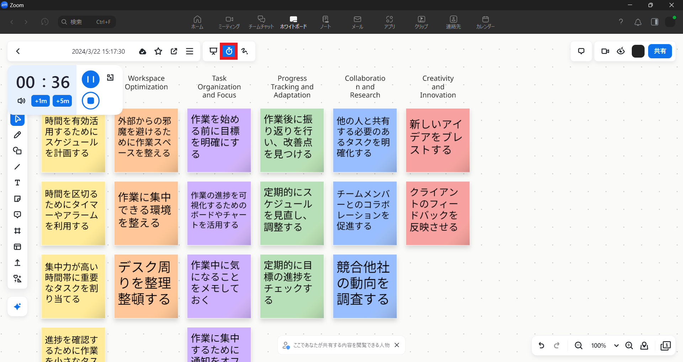683x362 pixels.
Task: Select the shapes tool in sidebar
Action: [17, 151]
